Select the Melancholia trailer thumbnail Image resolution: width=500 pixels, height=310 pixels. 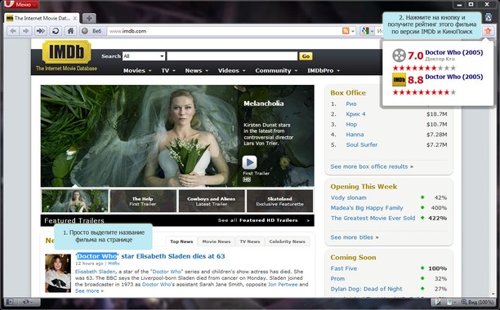tap(75, 201)
